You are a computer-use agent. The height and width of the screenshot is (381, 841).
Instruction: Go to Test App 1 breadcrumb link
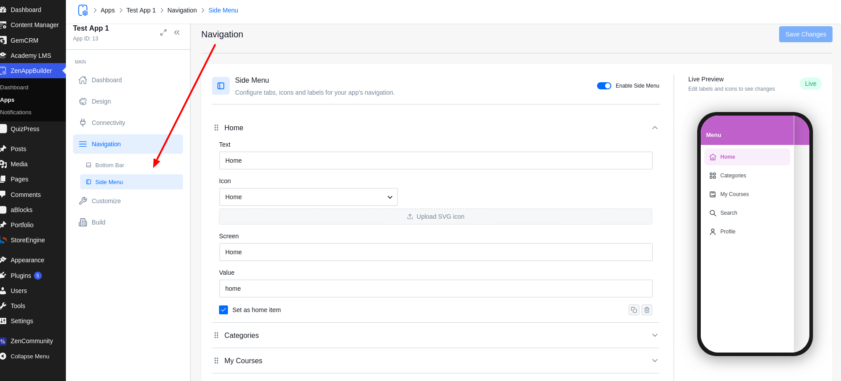(x=141, y=10)
